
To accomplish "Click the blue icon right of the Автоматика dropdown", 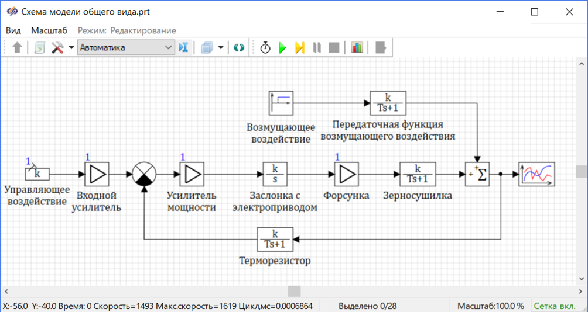I will [x=184, y=48].
